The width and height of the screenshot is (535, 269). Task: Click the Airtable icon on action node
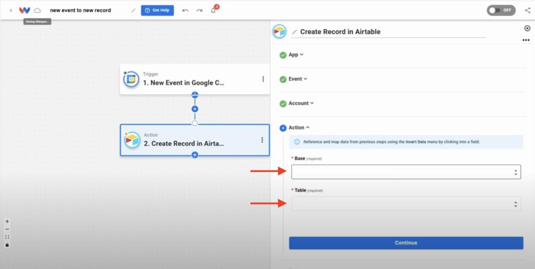[x=132, y=140]
